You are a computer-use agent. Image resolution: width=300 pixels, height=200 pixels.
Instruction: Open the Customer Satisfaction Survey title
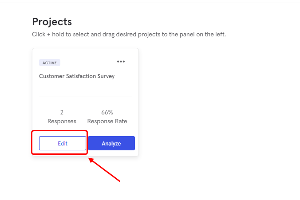point(77,76)
